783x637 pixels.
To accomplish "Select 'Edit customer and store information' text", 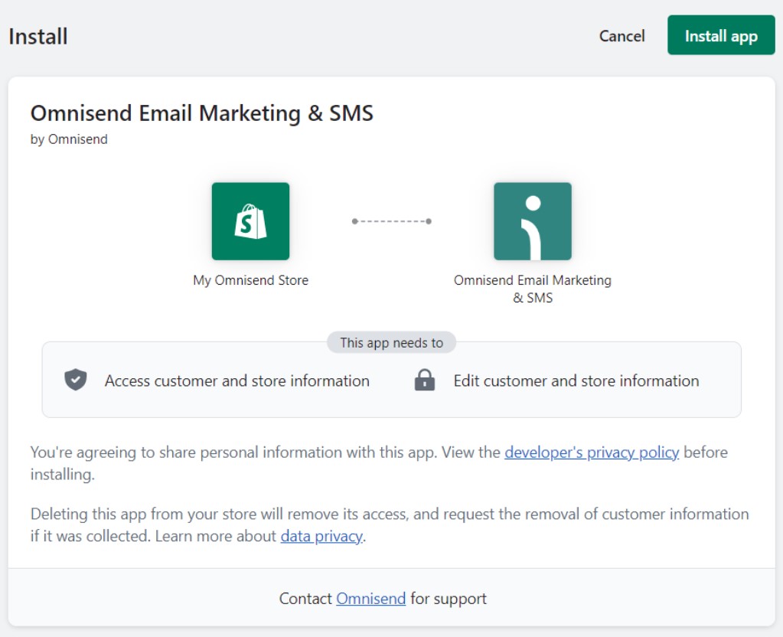I will pyautogui.click(x=576, y=381).
